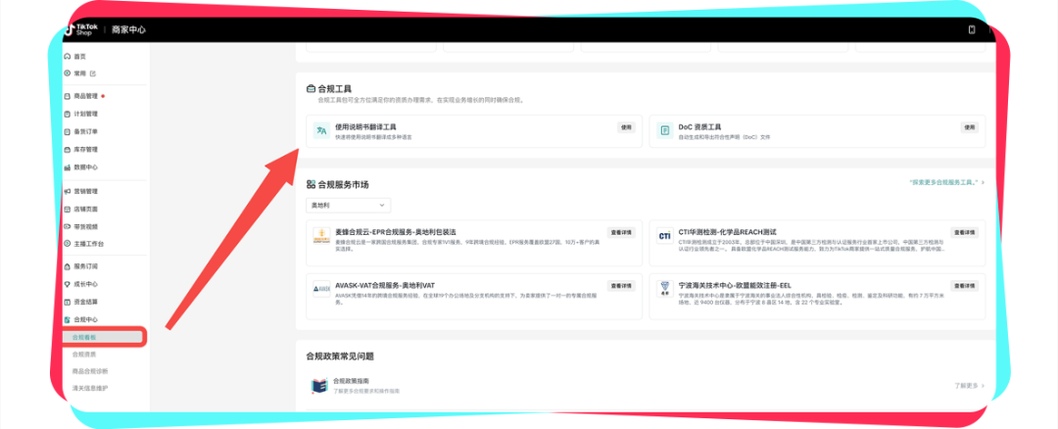The width and height of the screenshot is (1058, 429).
Task: Open 常用 in the sidebar
Action: pyautogui.click(x=79, y=72)
